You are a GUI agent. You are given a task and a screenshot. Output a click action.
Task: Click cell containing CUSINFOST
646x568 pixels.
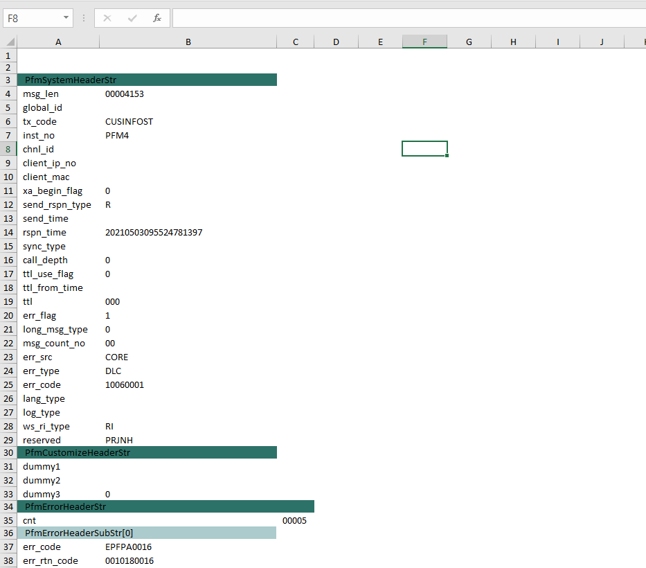(129, 122)
